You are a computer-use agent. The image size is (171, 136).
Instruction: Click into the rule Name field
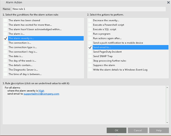pyautogui.click(x=89, y=9)
